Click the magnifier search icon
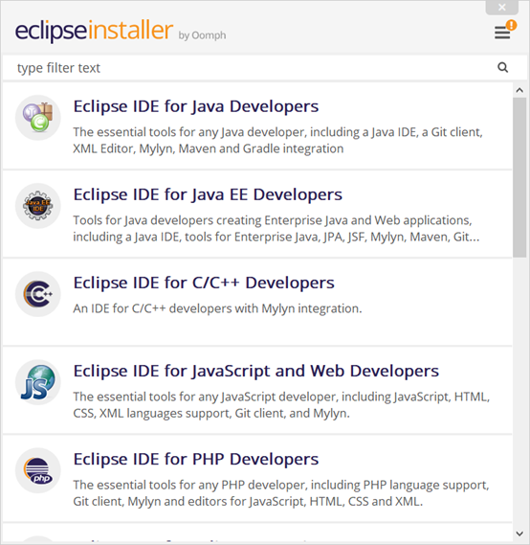The image size is (530, 545). 502,67
